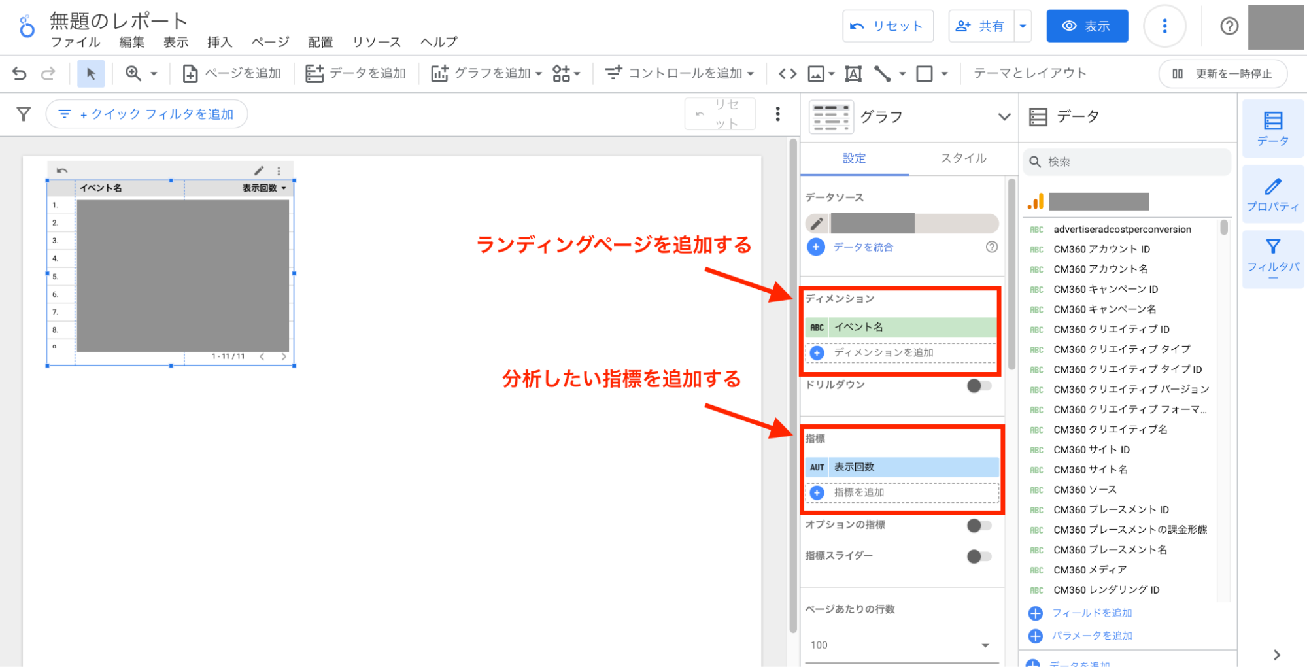Open the zoom level dropdown arrow
The image size is (1307, 667).
tap(154, 74)
